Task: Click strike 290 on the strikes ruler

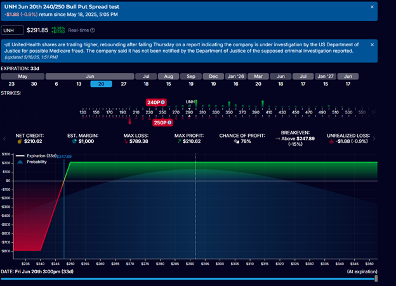Action: point(189,112)
